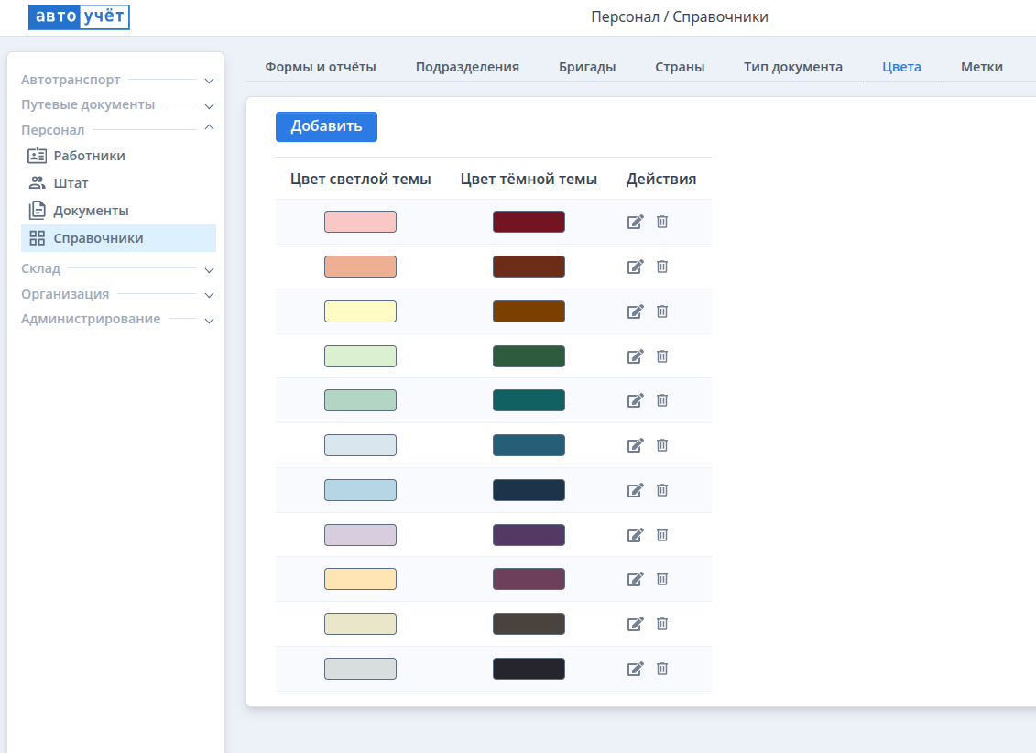Delete the lavender color row
The width and height of the screenshot is (1036, 753).
(662, 535)
